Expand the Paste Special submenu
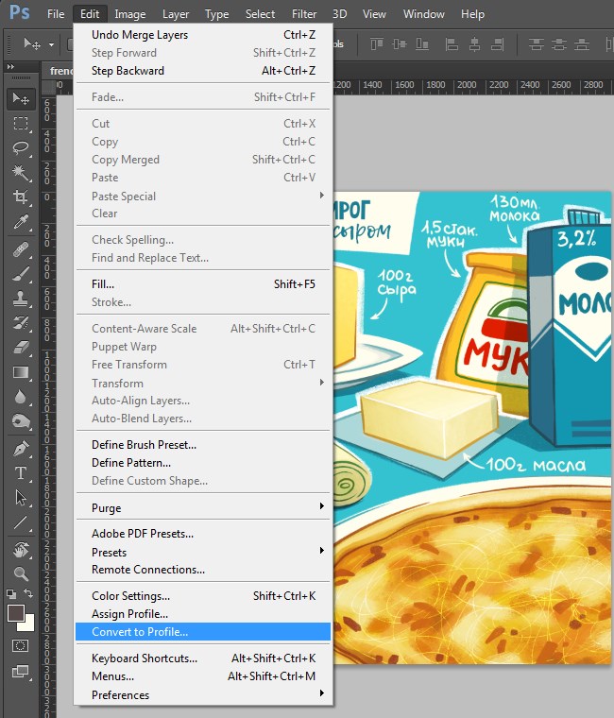This screenshot has height=718, width=614. [x=203, y=196]
